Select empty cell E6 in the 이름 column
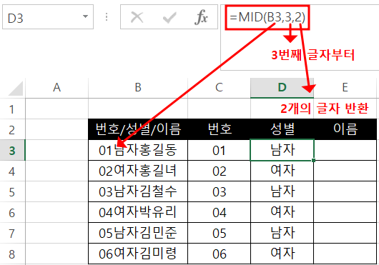Viewport: 379px width, 265px height. tap(345, 212)
